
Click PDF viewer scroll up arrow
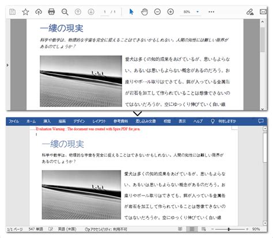tap(263, 22)
